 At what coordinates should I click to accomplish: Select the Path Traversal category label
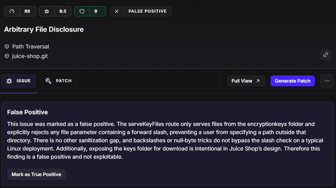pyautogui.click(x=31, y=46)
